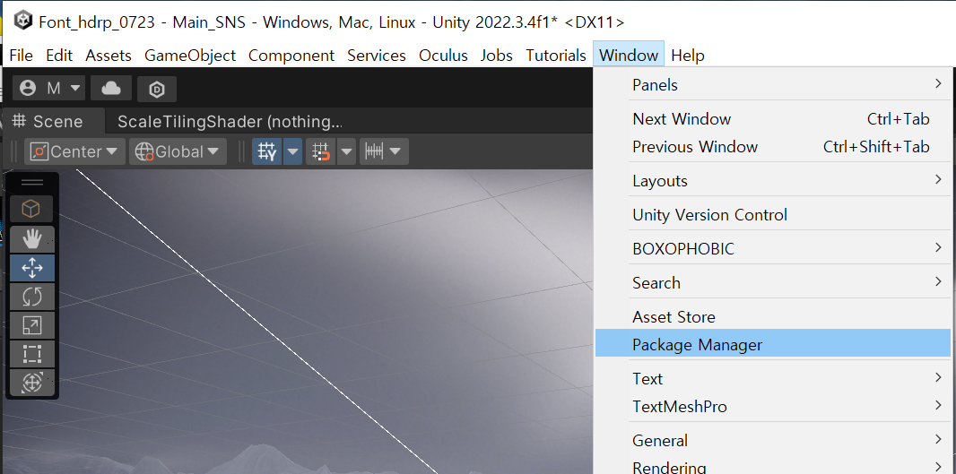Screen dimensions: 956x474
Task: Open the Edit menu
Action: tap(59, 55)
